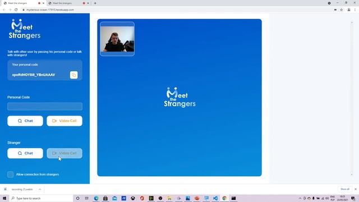The image size is (359, 202).
Task: Close the downloads bar
Action: pyautogui.click(x=356, y=189)
